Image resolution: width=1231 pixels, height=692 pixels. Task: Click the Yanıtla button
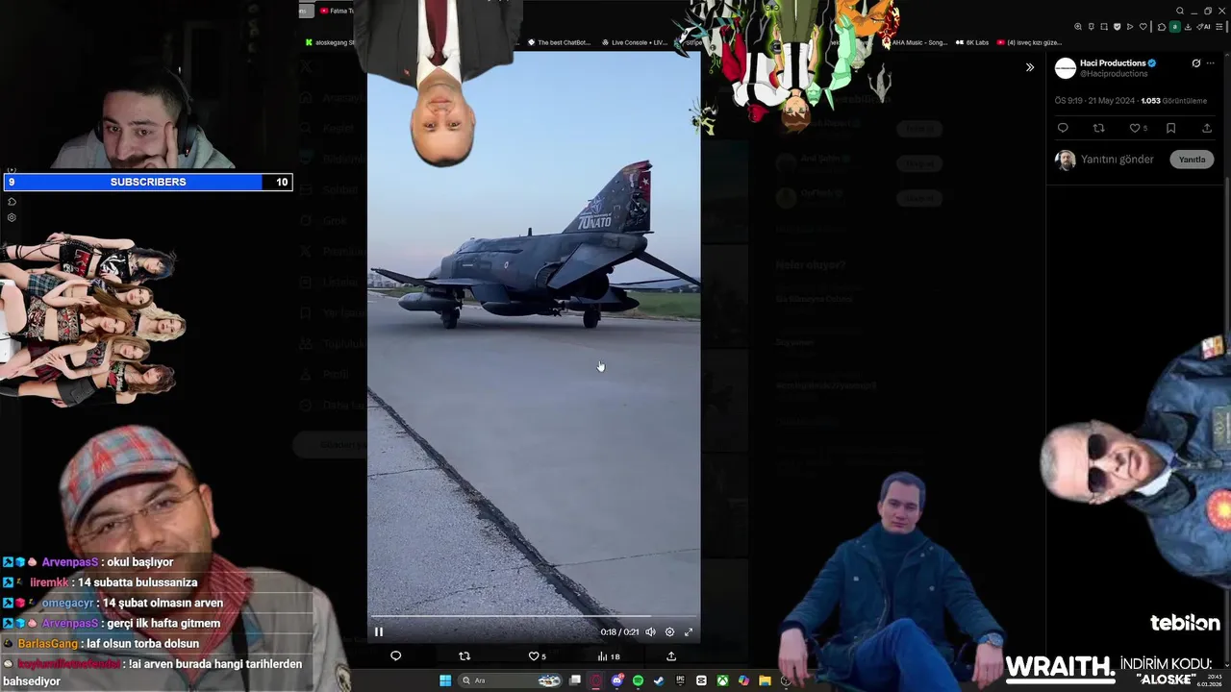1193,160
